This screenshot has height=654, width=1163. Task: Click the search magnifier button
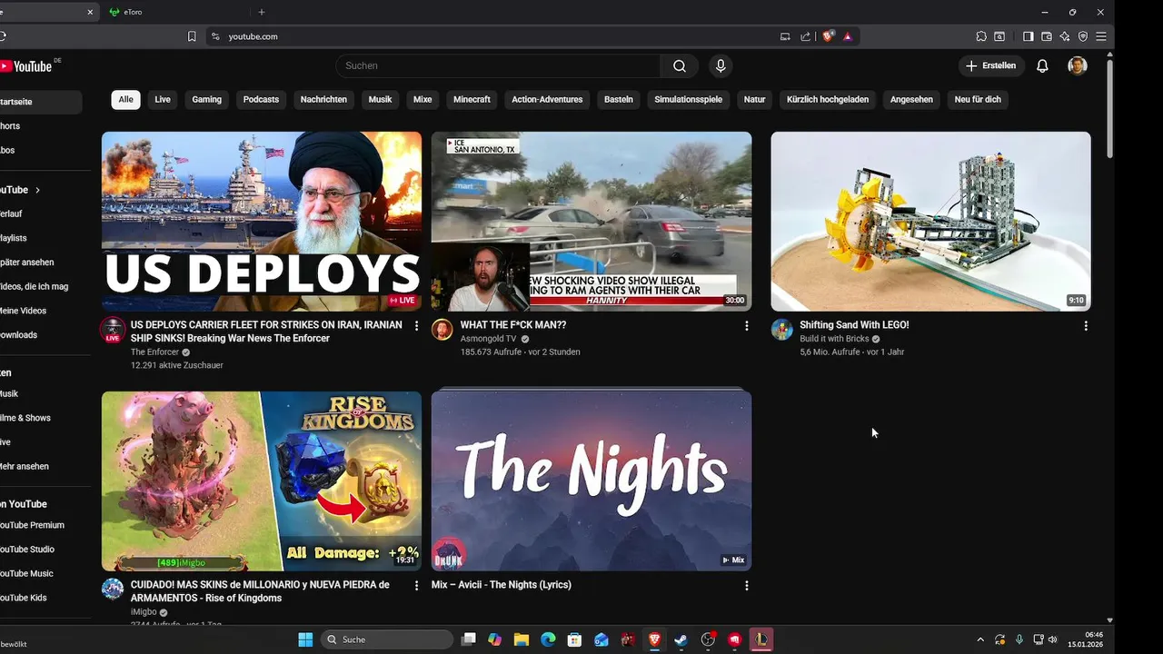click(x=680, y=65)
